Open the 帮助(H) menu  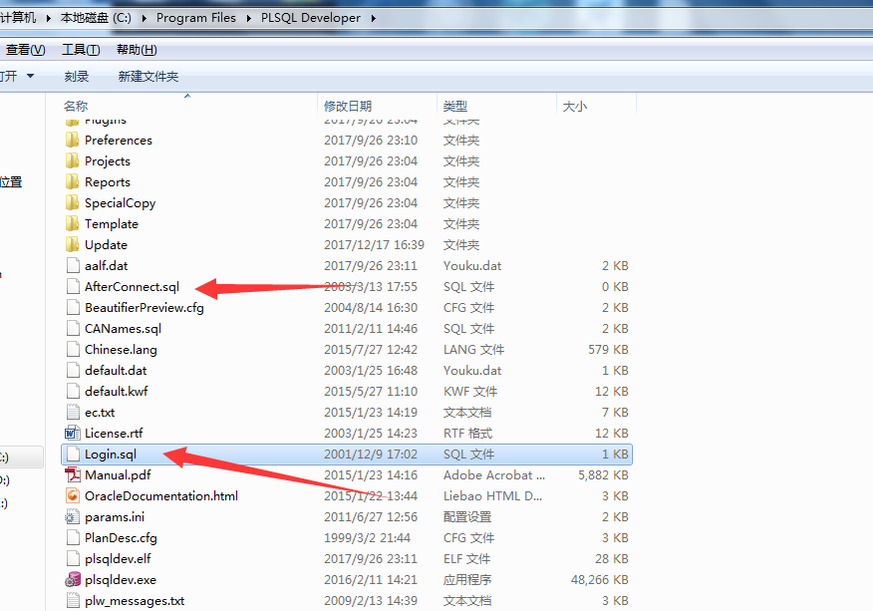139,48
